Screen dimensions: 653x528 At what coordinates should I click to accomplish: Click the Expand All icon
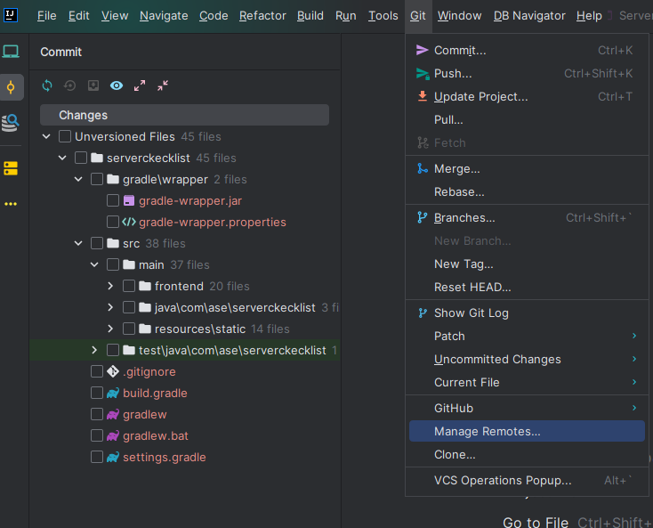(x=140, y=85)
